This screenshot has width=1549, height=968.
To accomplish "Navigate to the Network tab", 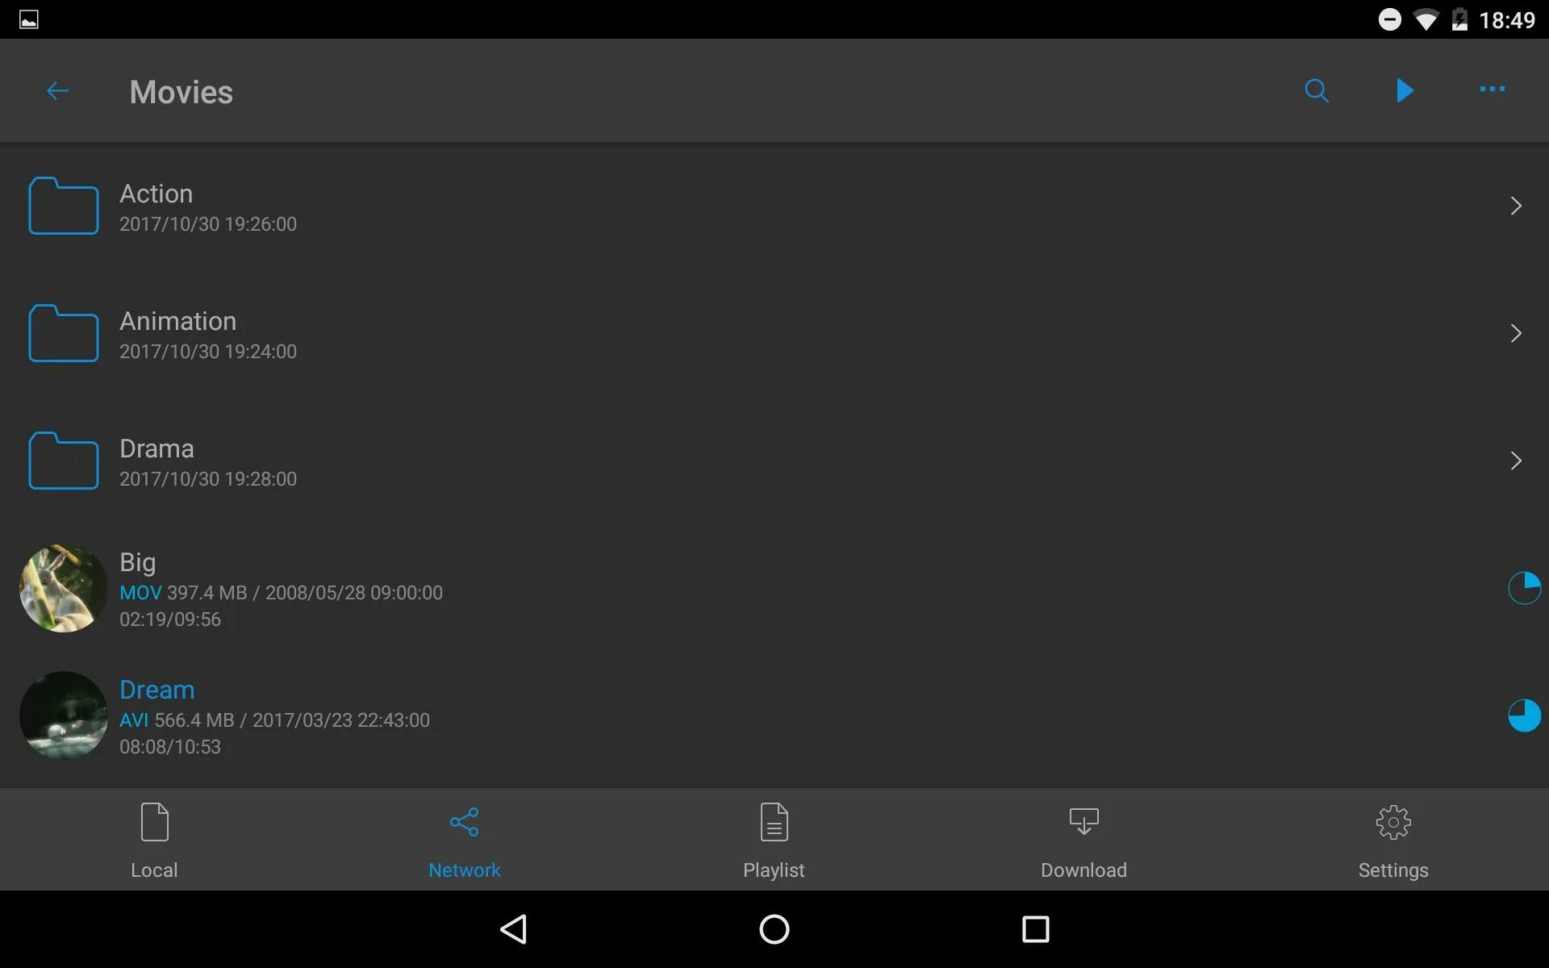I will [x=464, y=839].
